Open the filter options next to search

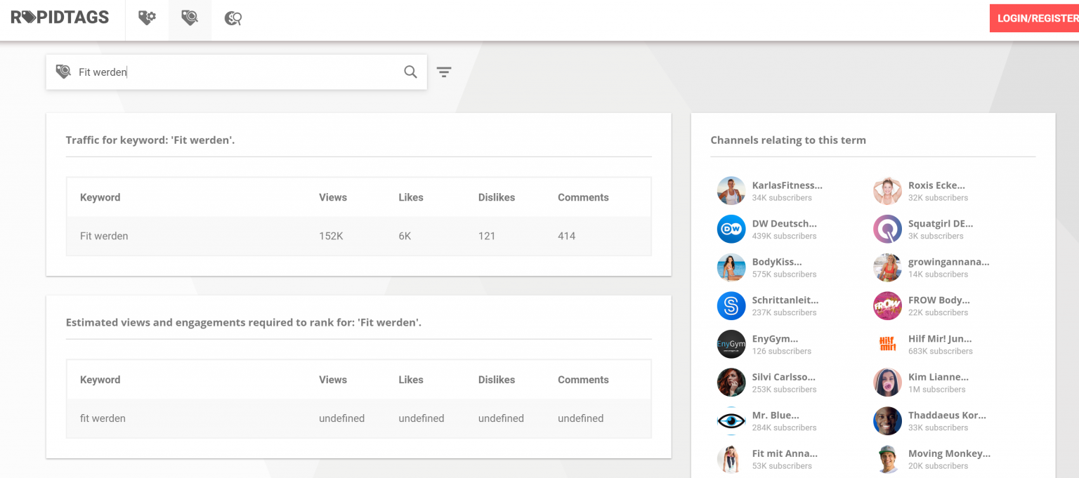(444, 72)
